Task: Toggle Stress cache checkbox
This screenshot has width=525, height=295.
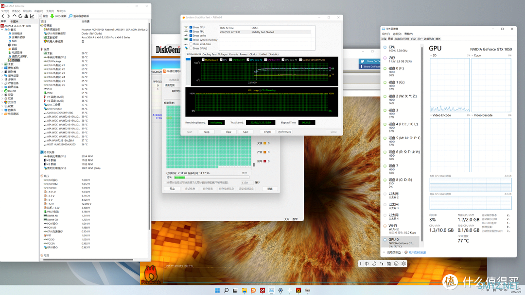Action: [191, 35]
